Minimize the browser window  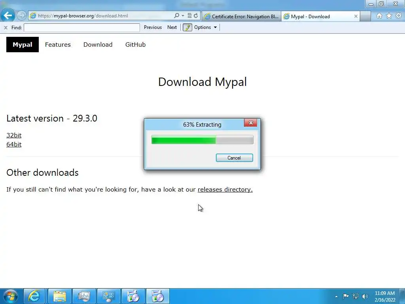point(371,4)
